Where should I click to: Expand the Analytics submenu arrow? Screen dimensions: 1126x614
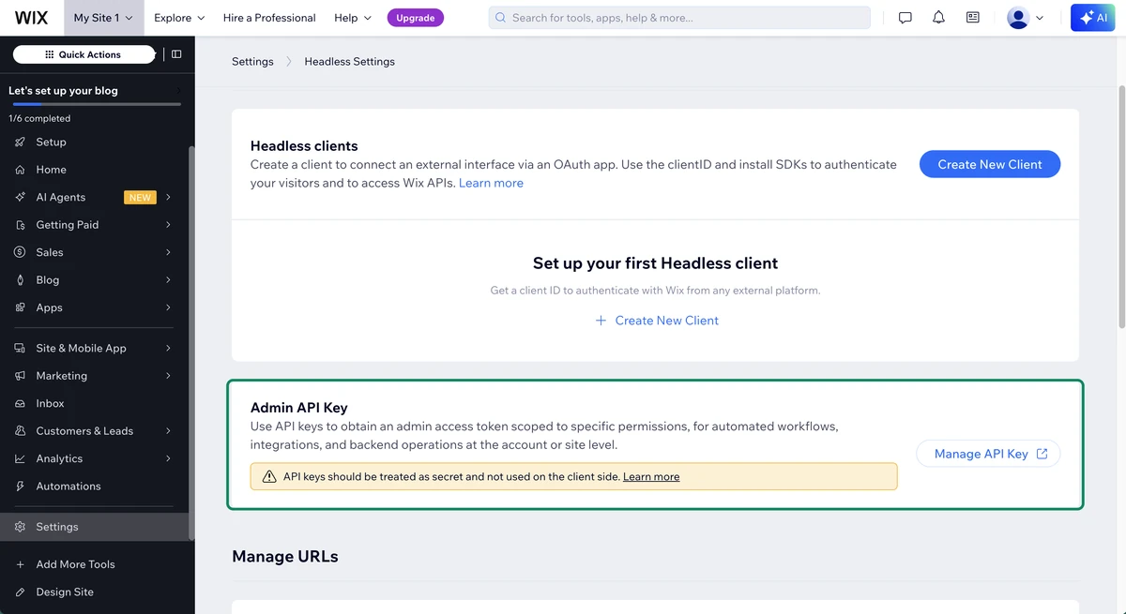coord(168,458)
